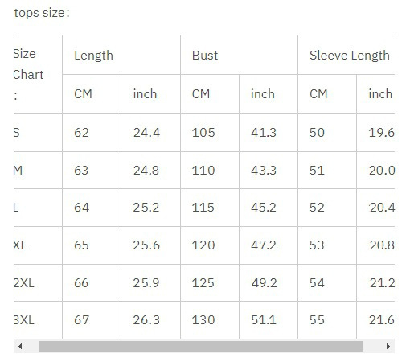
Task: Select the 2XL size row label
Action: (x=23, y=283)
